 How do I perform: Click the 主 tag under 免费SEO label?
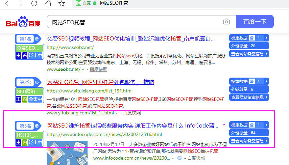click(19, 55)
